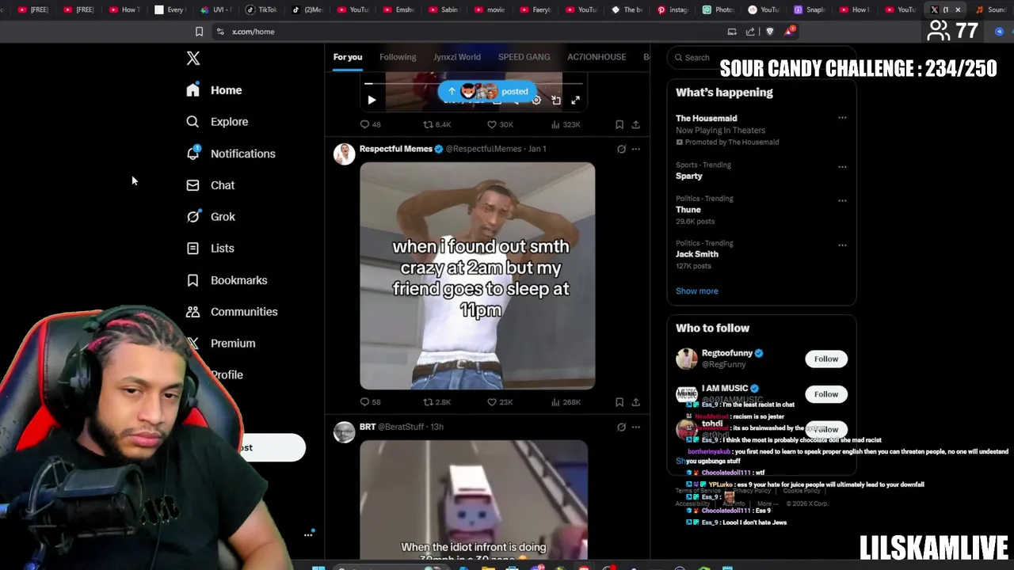Open more options for The Housemaid trend

click(x=842, y=118)
